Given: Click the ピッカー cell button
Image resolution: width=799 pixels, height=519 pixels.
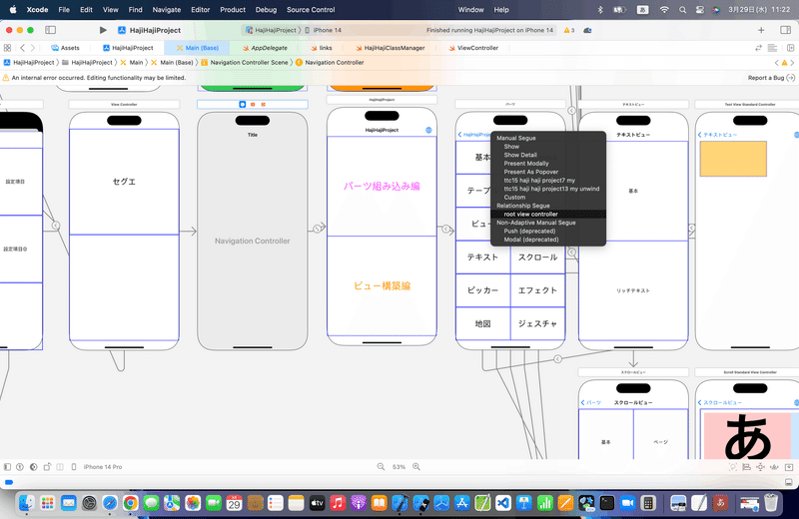Looking at the screenshot, I should coord(482,290).
